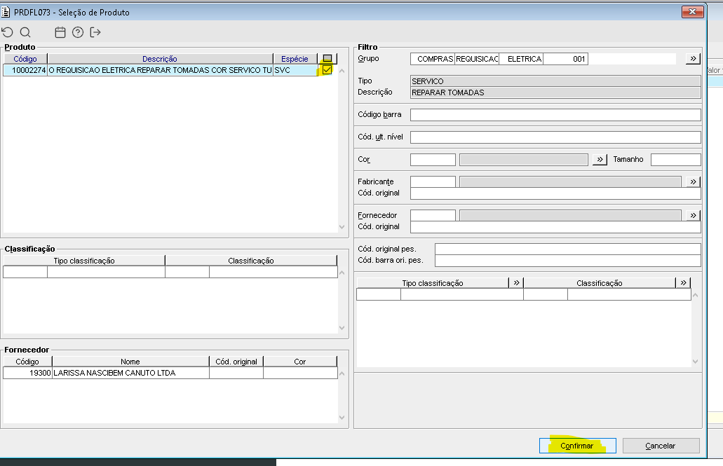Sort by the Descrição column header in Produto

(x=160, y=59)
